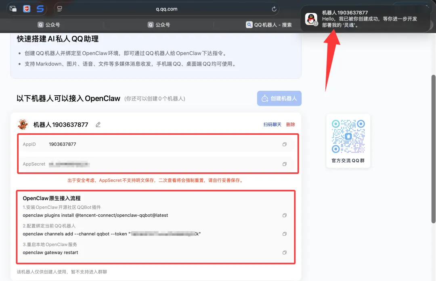Copy the AppSecret value

point(285,164)
